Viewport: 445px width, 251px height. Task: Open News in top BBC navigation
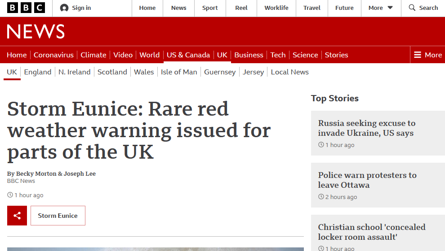179,8
